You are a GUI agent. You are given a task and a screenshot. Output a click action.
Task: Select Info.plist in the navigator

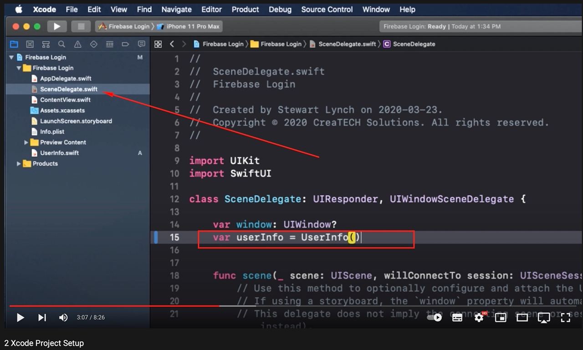click(52, 132)
